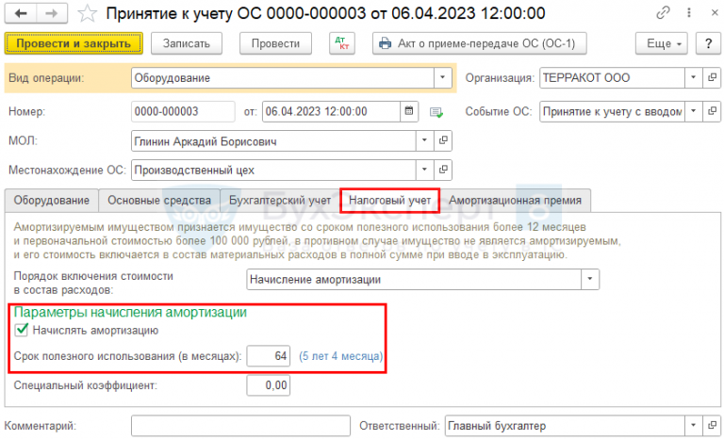Image resolution: width=724 pixels, height=440 pixels.
Task: Expand Местонахождение ОС dropdown arrow
Action: (x=424, y=170)
